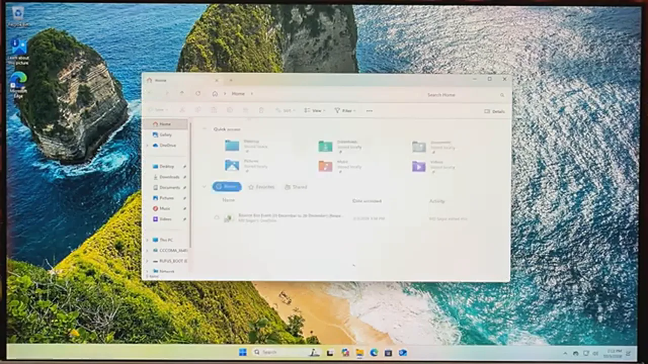This screenshot has height=364, width=648.
Task: Click the search icon in Search Home box
Action: 502,95
